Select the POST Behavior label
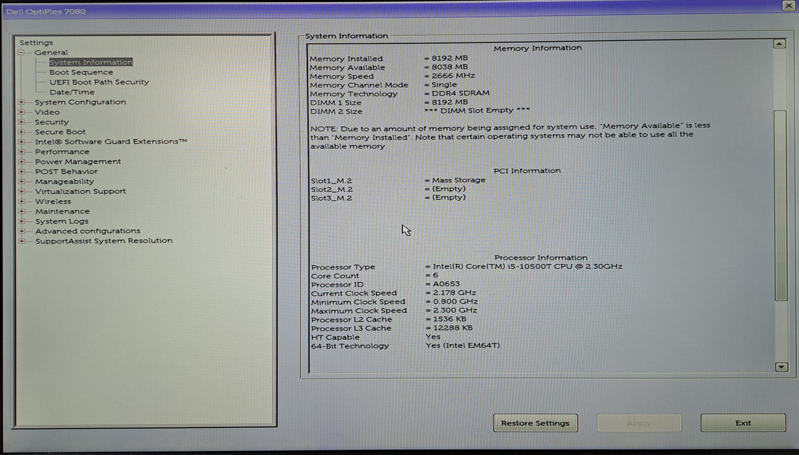The image size is (799, 455). pos(66,172)
